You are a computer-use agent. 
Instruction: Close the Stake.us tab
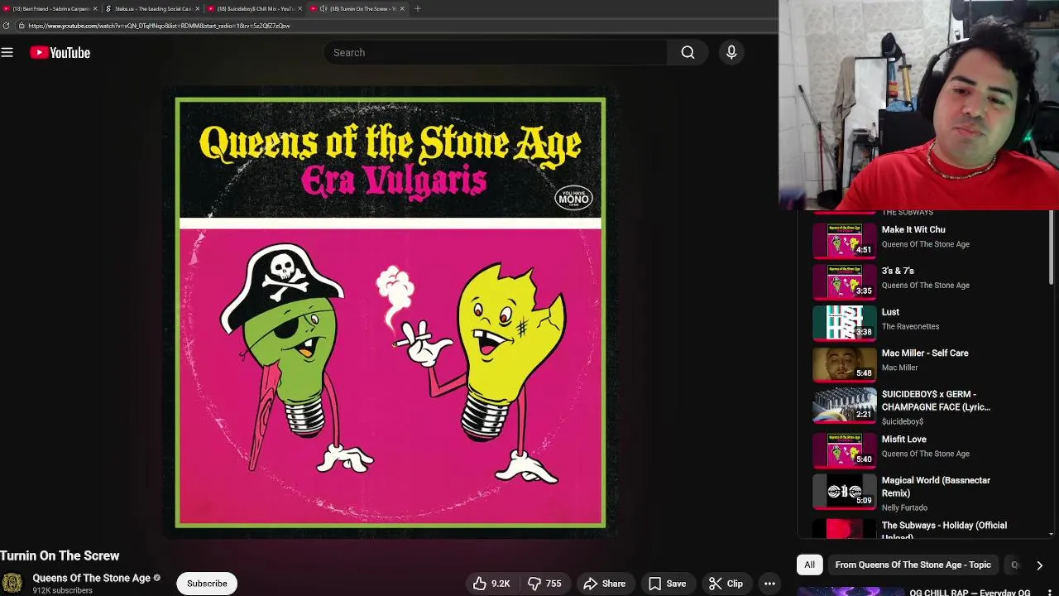click(x=198, y=8)
